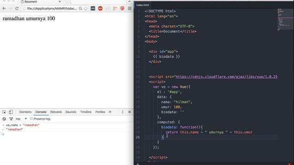The width and height of the screenshot is (294, 165).
Task: Show more DevTools tabs chevron
Action: coord(110,112)
